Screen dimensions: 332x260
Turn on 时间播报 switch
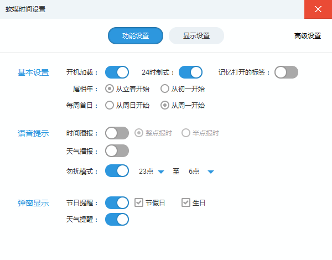click(117, 133)
